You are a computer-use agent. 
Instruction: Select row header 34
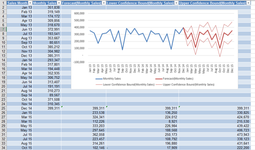pos(3,148)
